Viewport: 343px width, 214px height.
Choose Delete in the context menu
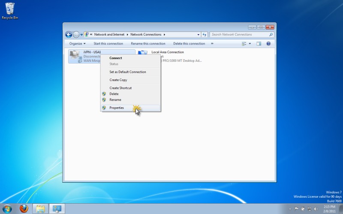131,94
